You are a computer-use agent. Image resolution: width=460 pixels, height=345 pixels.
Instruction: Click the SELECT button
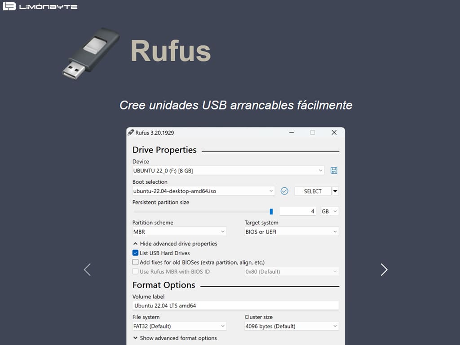click(x=313, y=191)
